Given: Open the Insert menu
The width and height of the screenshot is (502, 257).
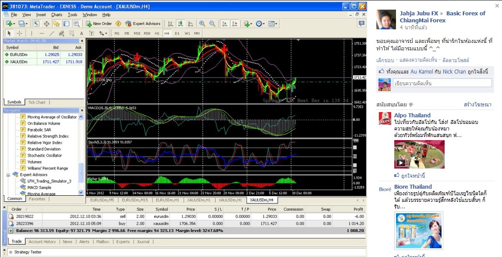Looking at the screenshot, I should (41, 15).
